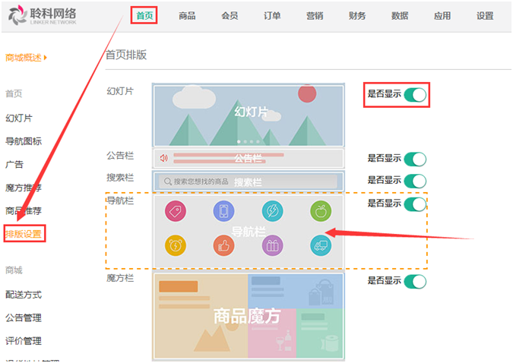
Task: Click the teal delivery truck navigation icon
Action: pos(320,245)
